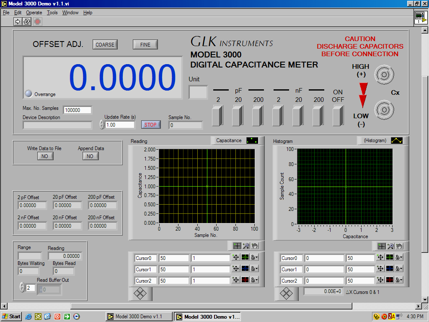Image resolution: width=429 pixels, height=322 pixels.
Task: Click the Overrange indicator LED
Action: click(x=28, y=93)
